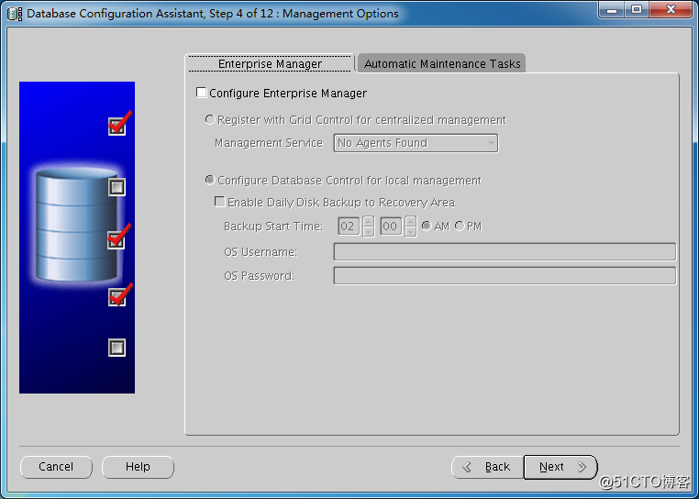Increase the backup start hour
Screen dimensions: 699x499
coord(368,221)
